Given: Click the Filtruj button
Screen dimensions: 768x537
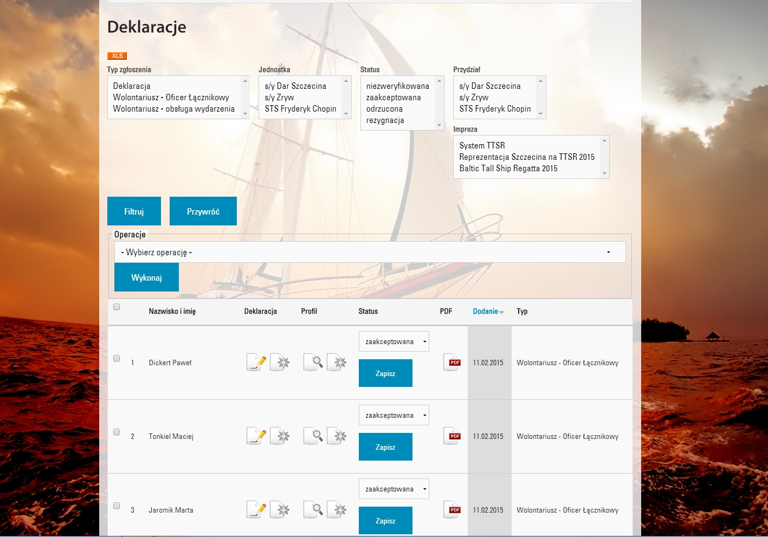Looking at the screenshot, I should pyautogui.click(x=134, y=211).
